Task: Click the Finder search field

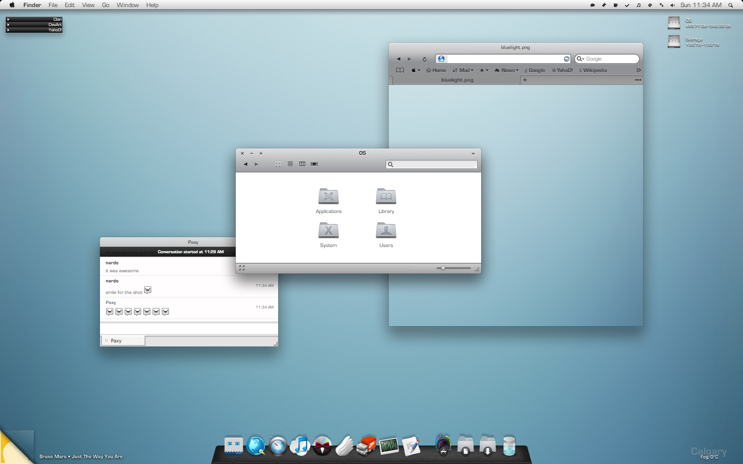Action: 432,164
